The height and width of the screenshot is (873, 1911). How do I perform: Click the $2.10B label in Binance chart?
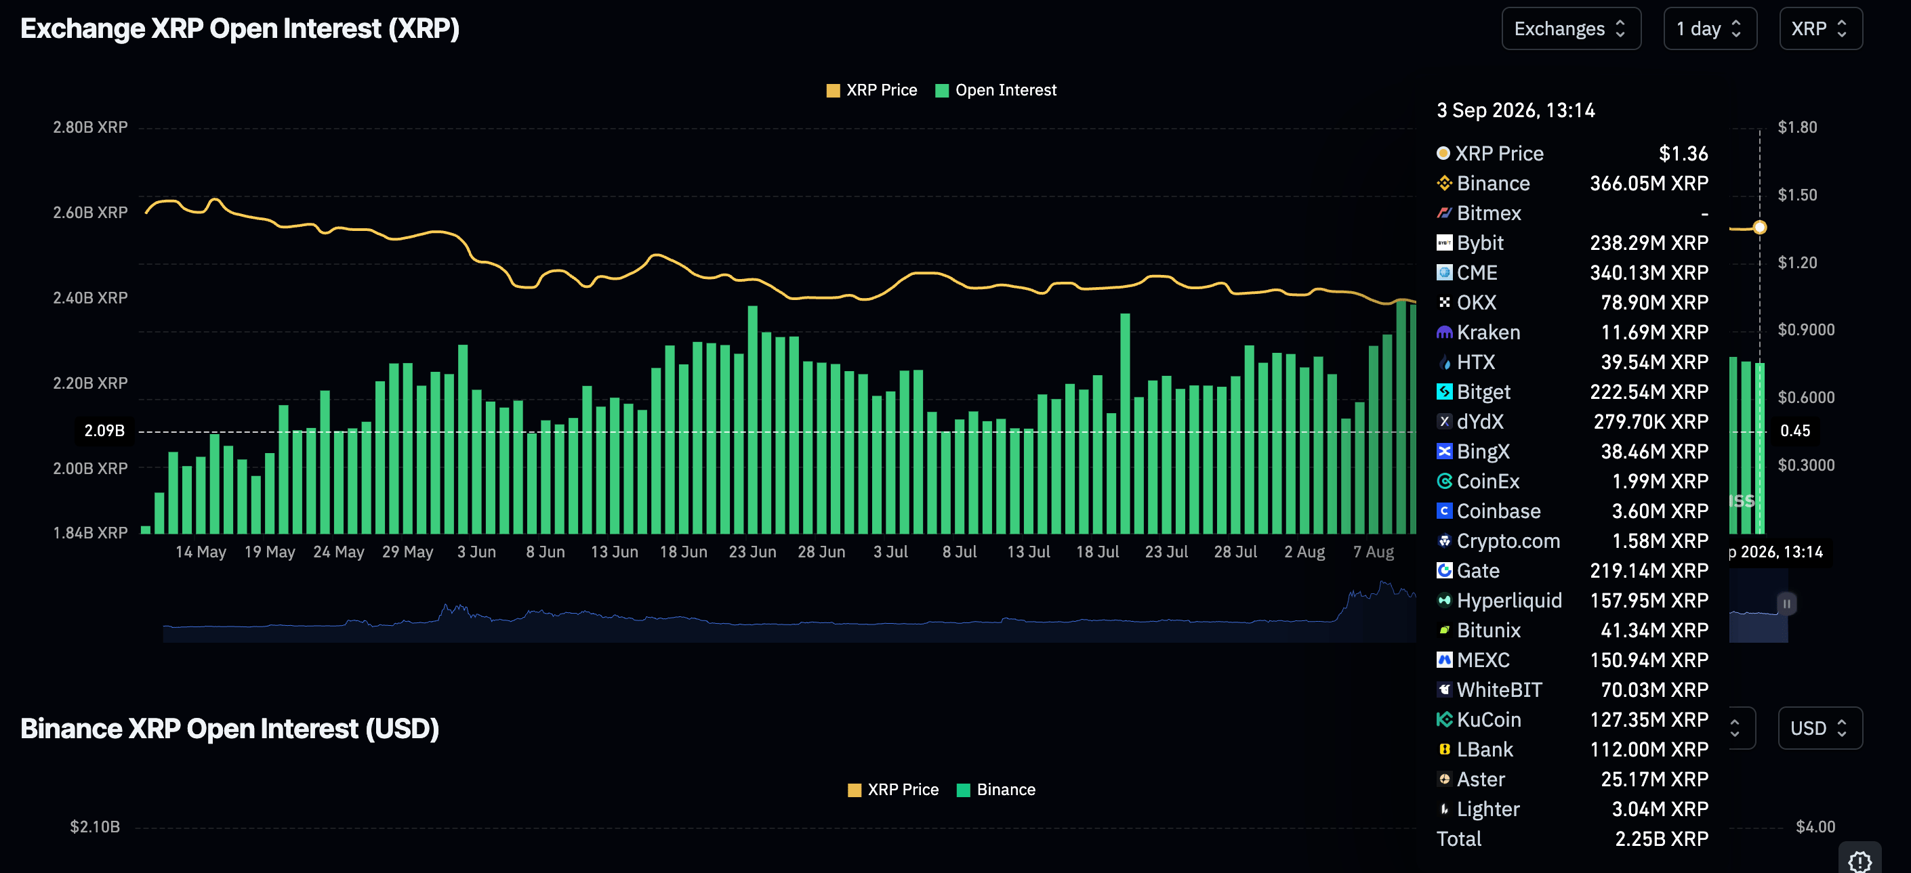[x=95, y=826]
